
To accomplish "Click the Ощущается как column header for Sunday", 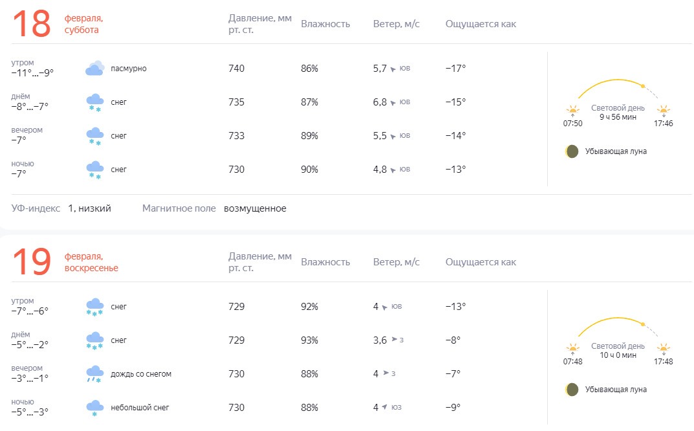I will [481, 262].
